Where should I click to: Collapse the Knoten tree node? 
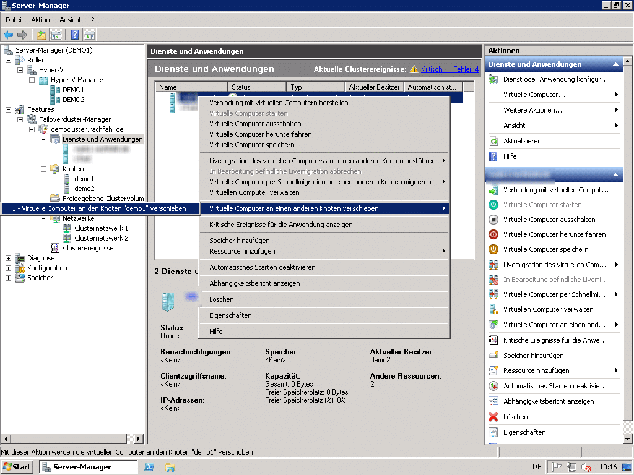click(44, 169)
